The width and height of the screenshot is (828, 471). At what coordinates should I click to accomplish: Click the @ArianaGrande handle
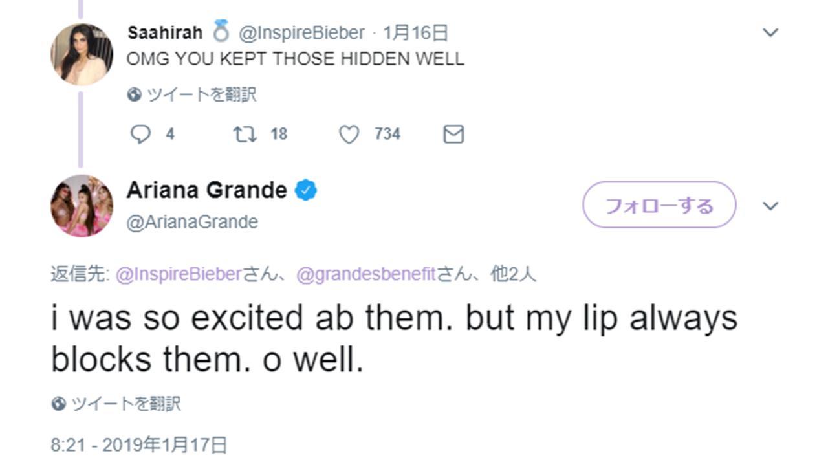pos(192,222)
